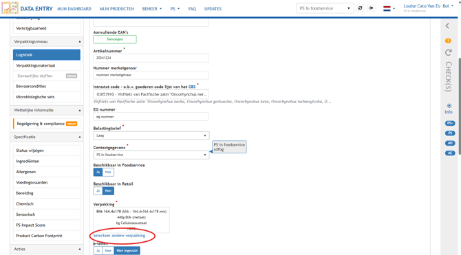Open the Contactgegevens dropdown

[x=151, y=155]
